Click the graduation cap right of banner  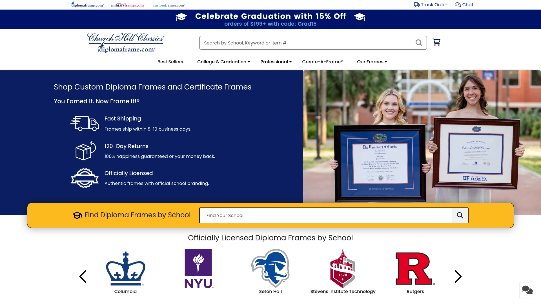(x=360, y=17)
